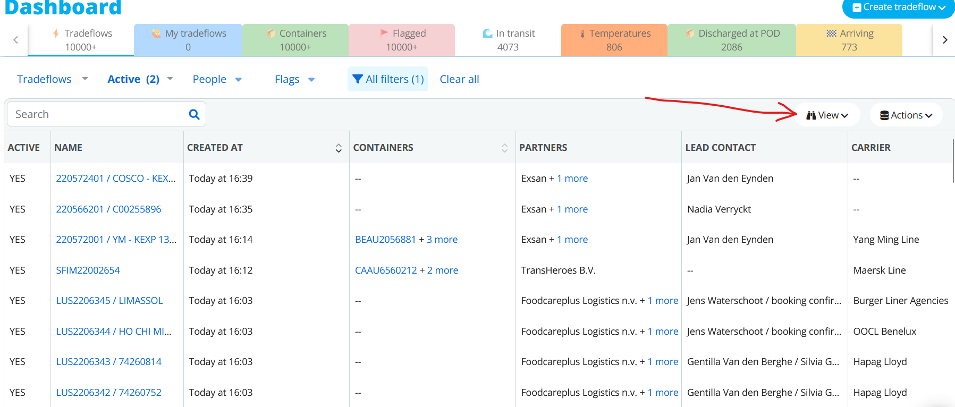Open the Create tradeflow dropdown
Screen dimensions: 955x407
[899, 7]
